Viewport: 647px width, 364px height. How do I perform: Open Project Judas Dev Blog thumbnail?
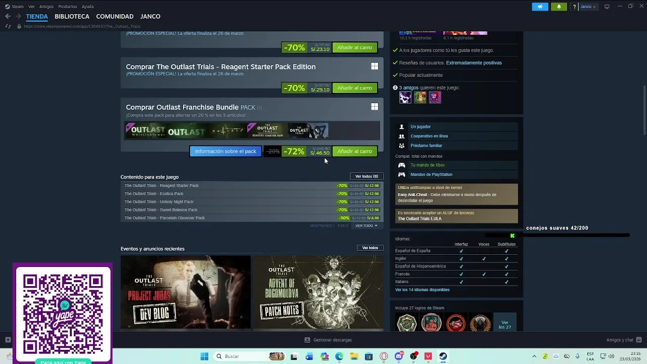pos(186,292)
